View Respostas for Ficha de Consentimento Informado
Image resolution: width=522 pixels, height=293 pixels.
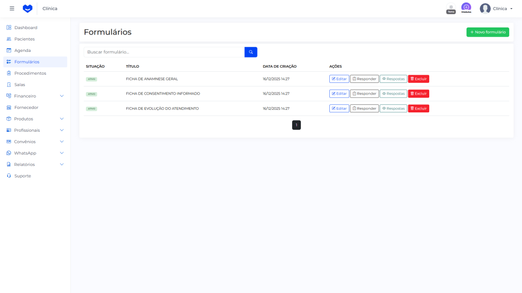pos(393,94)
